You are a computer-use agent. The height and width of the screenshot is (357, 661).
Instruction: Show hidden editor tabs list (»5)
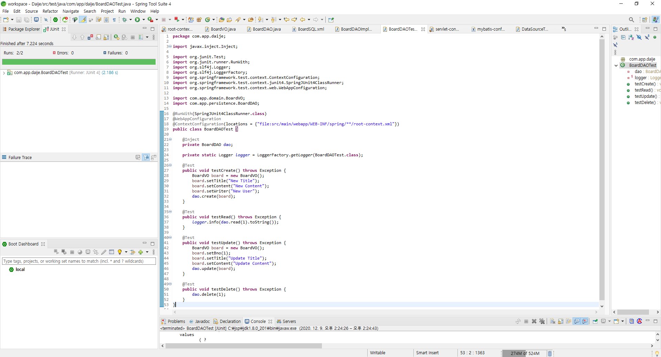pos(564,29)
